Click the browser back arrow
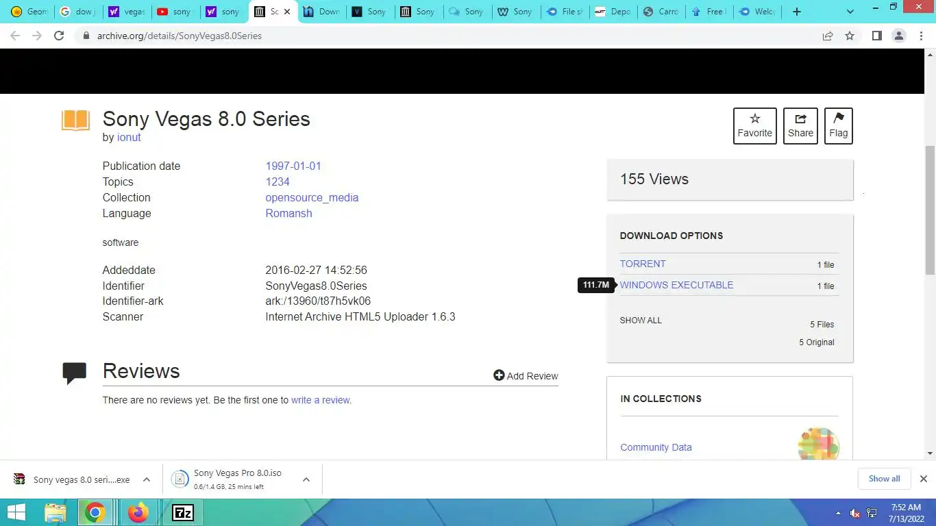Image resolution: width=936 pixels, height=526 pixels. 15,36
